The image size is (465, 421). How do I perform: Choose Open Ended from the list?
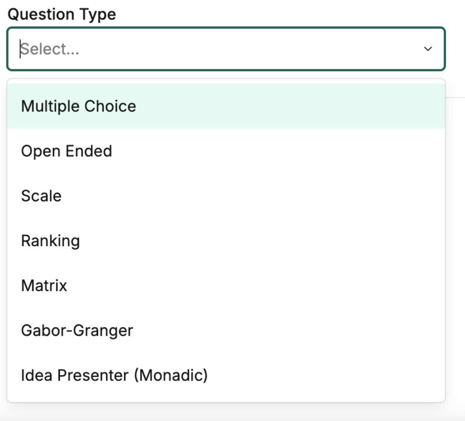pyautogui.click(x=67, y=151)
